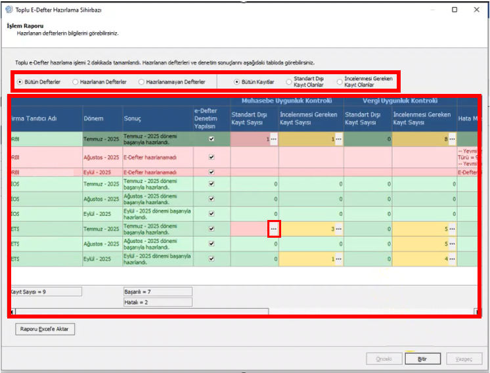Finish the wizard with Bitir button

422,359
